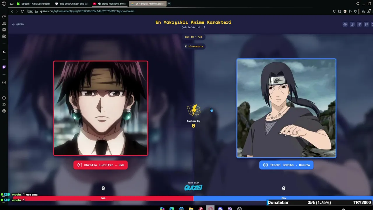Open bluecerrie creator profile

[x=194, y=46]
